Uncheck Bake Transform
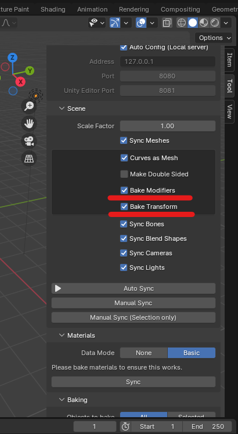This screenshot has width=238, height=434. [124, 207]
